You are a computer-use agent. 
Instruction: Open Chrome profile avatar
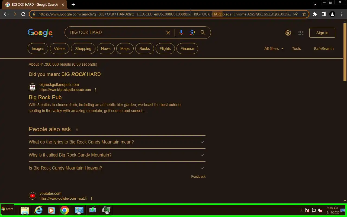click(x=332, y=14)
